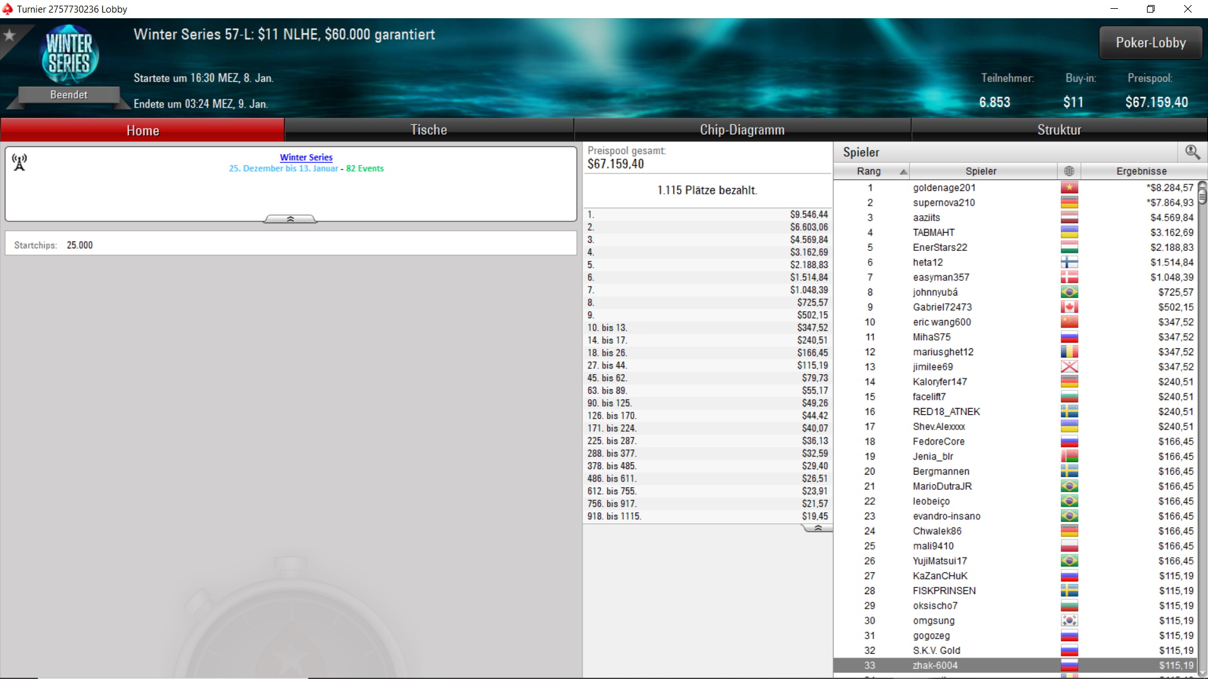
Task: Click the South Korea flag beside omgsung
Action: pyautogui.click(x=1069, y=621)
